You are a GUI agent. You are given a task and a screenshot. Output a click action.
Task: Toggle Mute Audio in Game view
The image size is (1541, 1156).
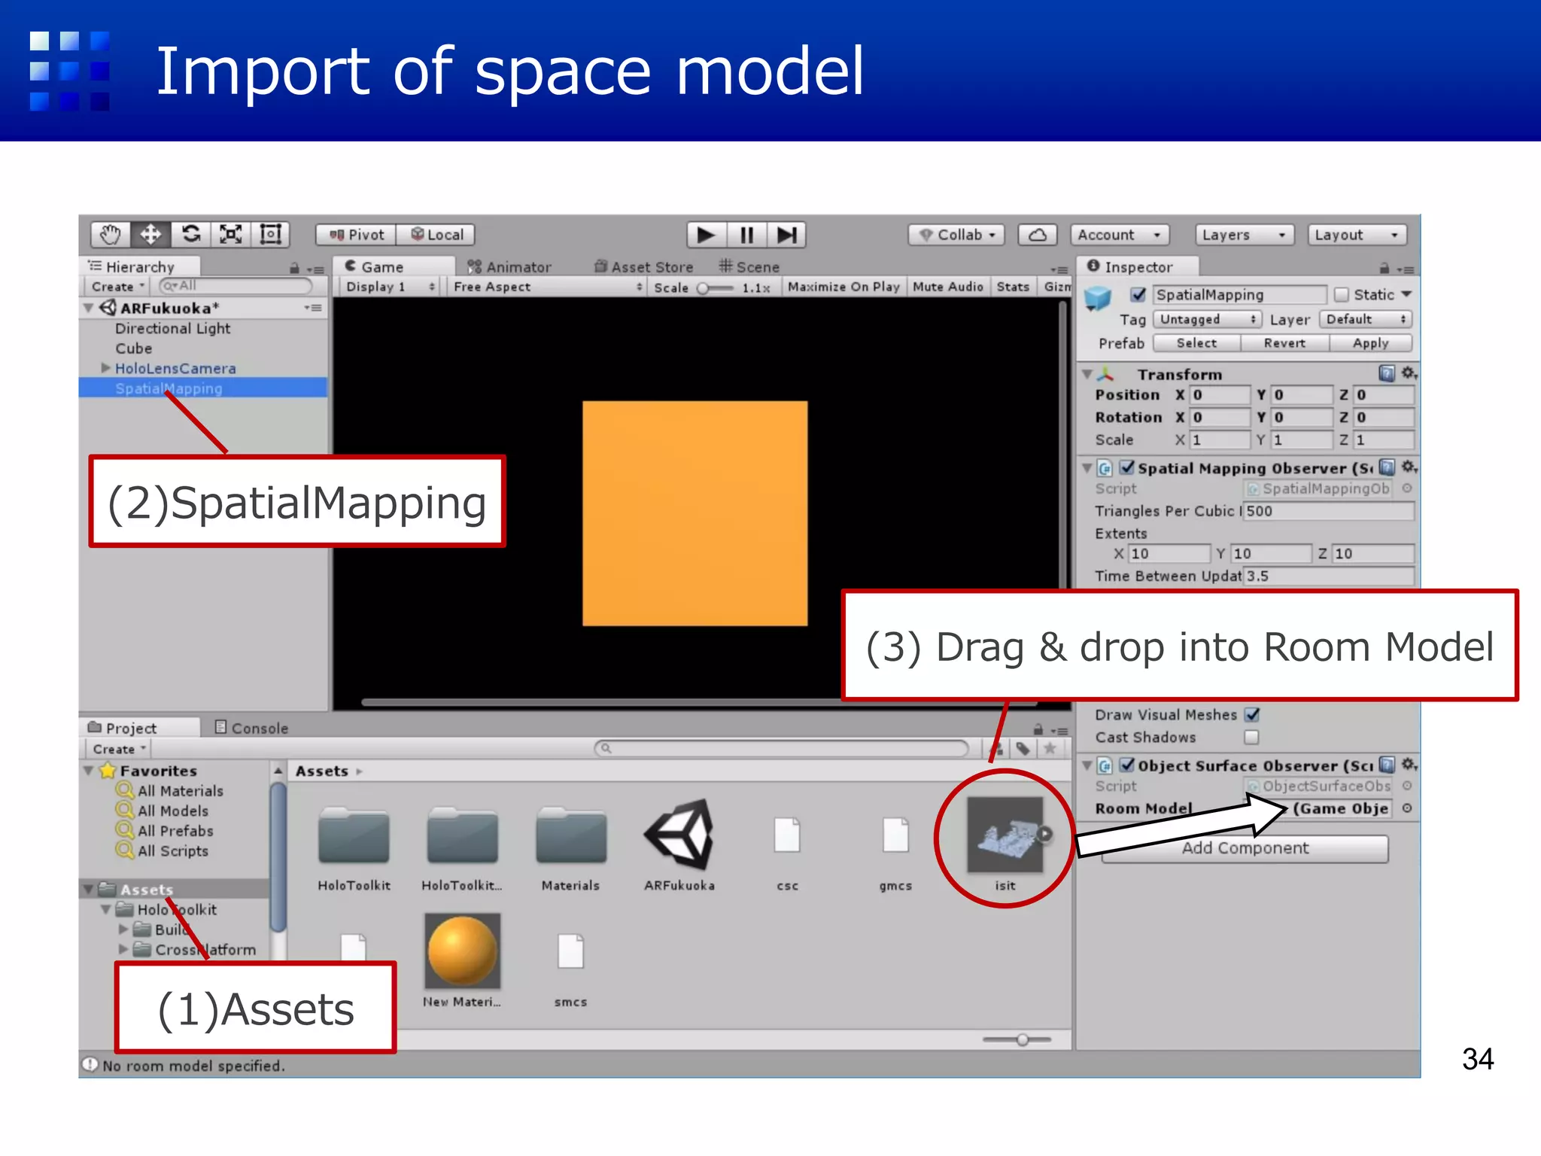tap(948, 287)
